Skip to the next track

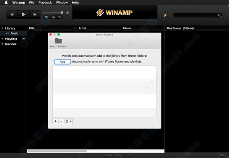35,15
